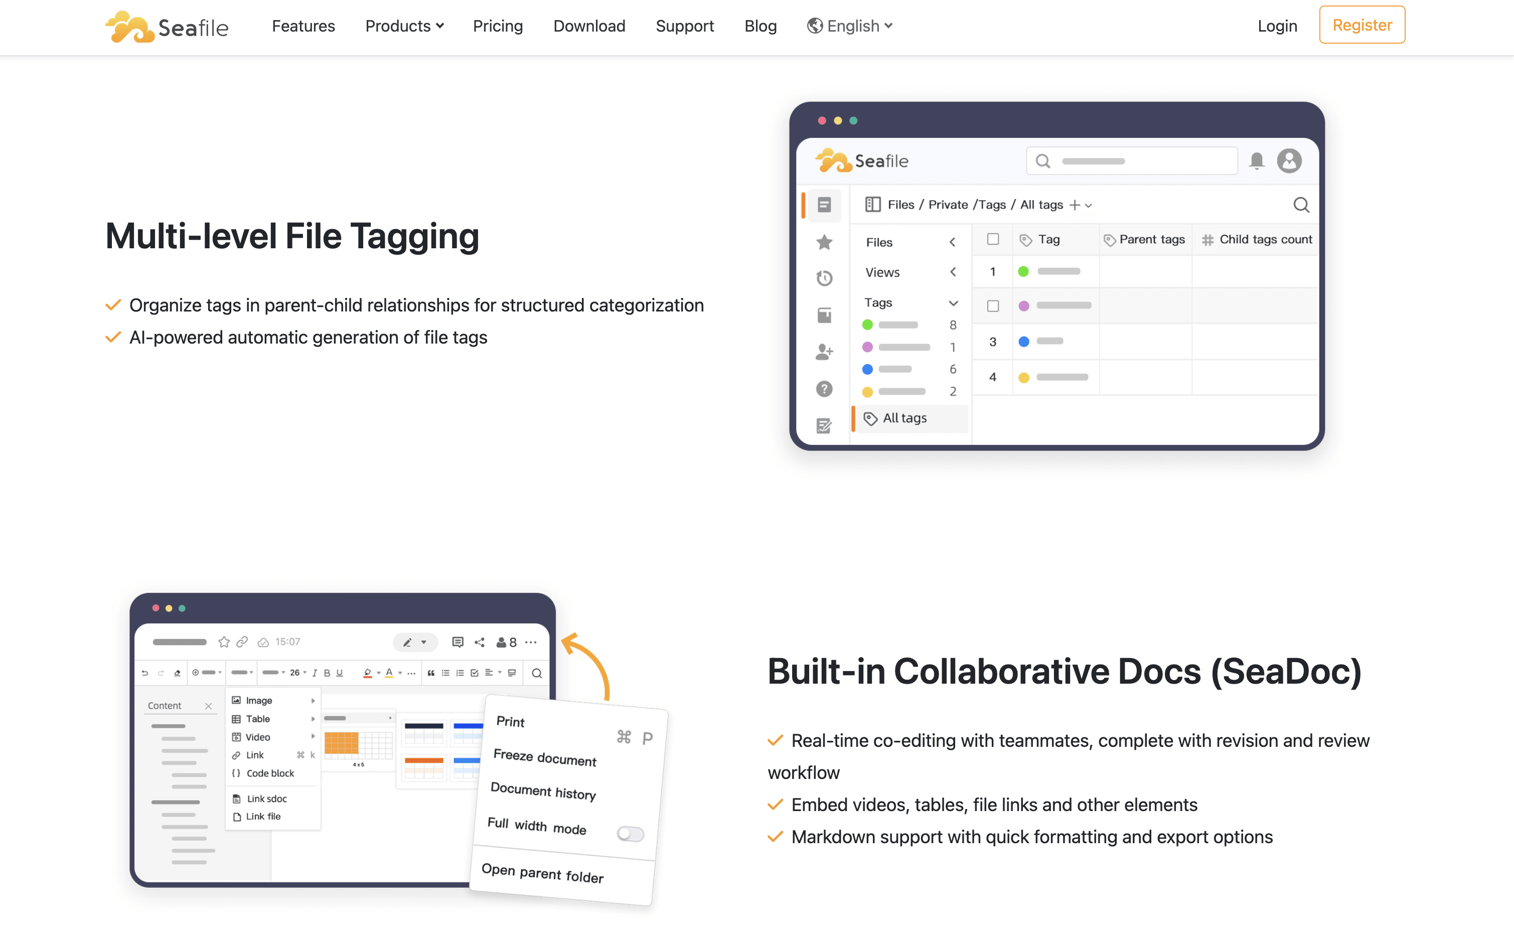Click Open parent folder in the options menu
The height and width of the screenshot is (948, 1514).
542,873
